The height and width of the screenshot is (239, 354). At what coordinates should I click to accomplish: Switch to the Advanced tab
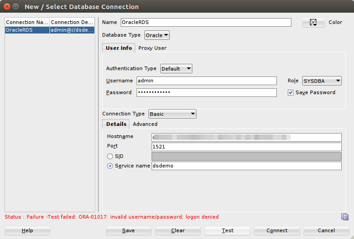click(145, 124)
